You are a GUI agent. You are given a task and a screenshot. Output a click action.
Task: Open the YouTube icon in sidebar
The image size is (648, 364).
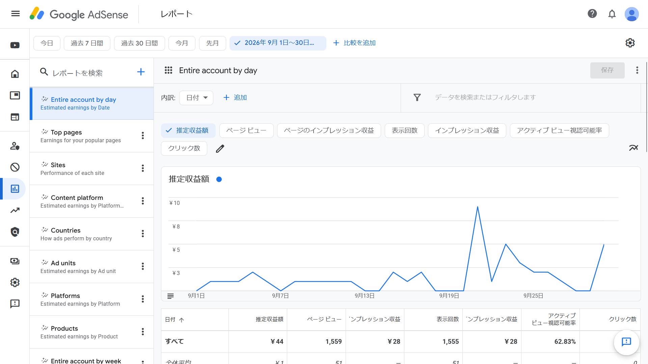tap(15, 45)
